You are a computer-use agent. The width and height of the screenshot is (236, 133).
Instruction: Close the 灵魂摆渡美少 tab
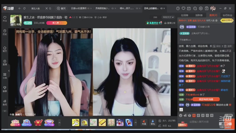pyautogui.click(x=115, y=9)
